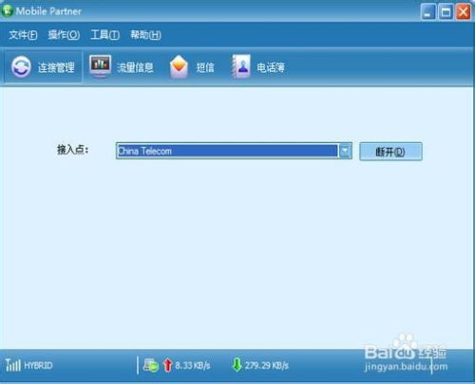Image resolution: width=475 pixels, height=384 pixels.
Task: Open the 短信 envelope icon
Action: tap(179, 66)
